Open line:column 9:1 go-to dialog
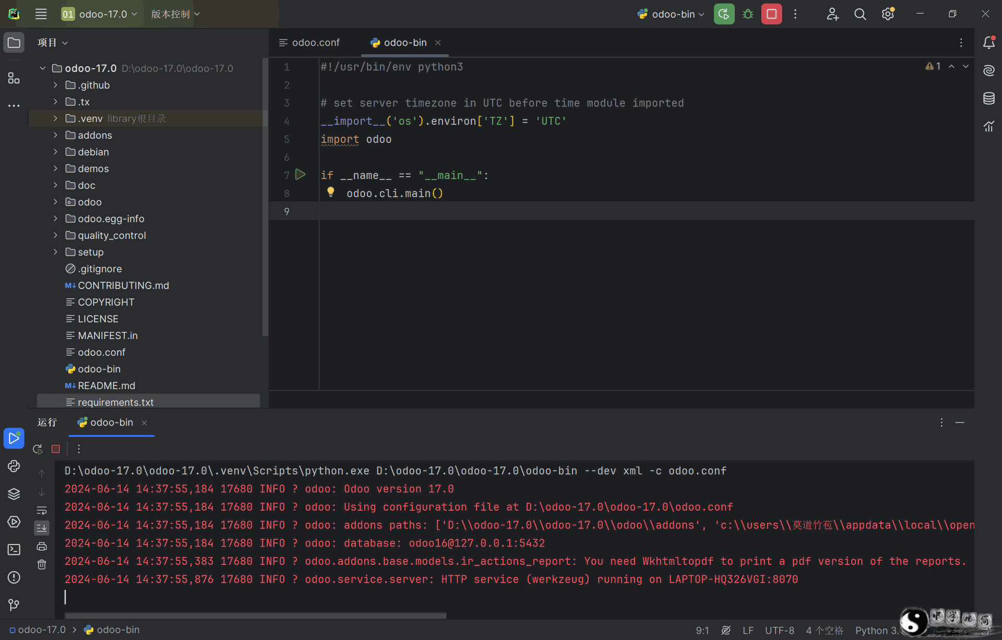The width and height of the screenshot is (1002, 640). [x=702, y=630]
